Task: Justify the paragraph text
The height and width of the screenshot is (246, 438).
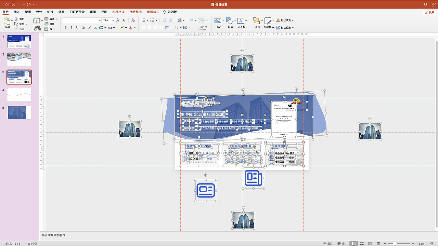Action: pyautogui.click(x=161, y=28)
